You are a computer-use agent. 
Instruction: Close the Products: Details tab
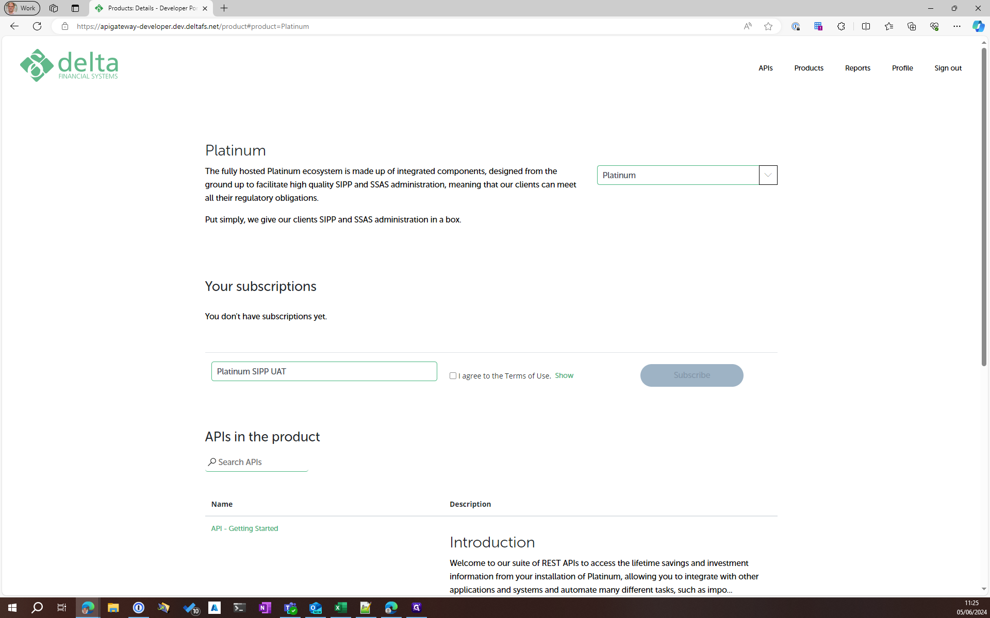[x=205, y=8]
